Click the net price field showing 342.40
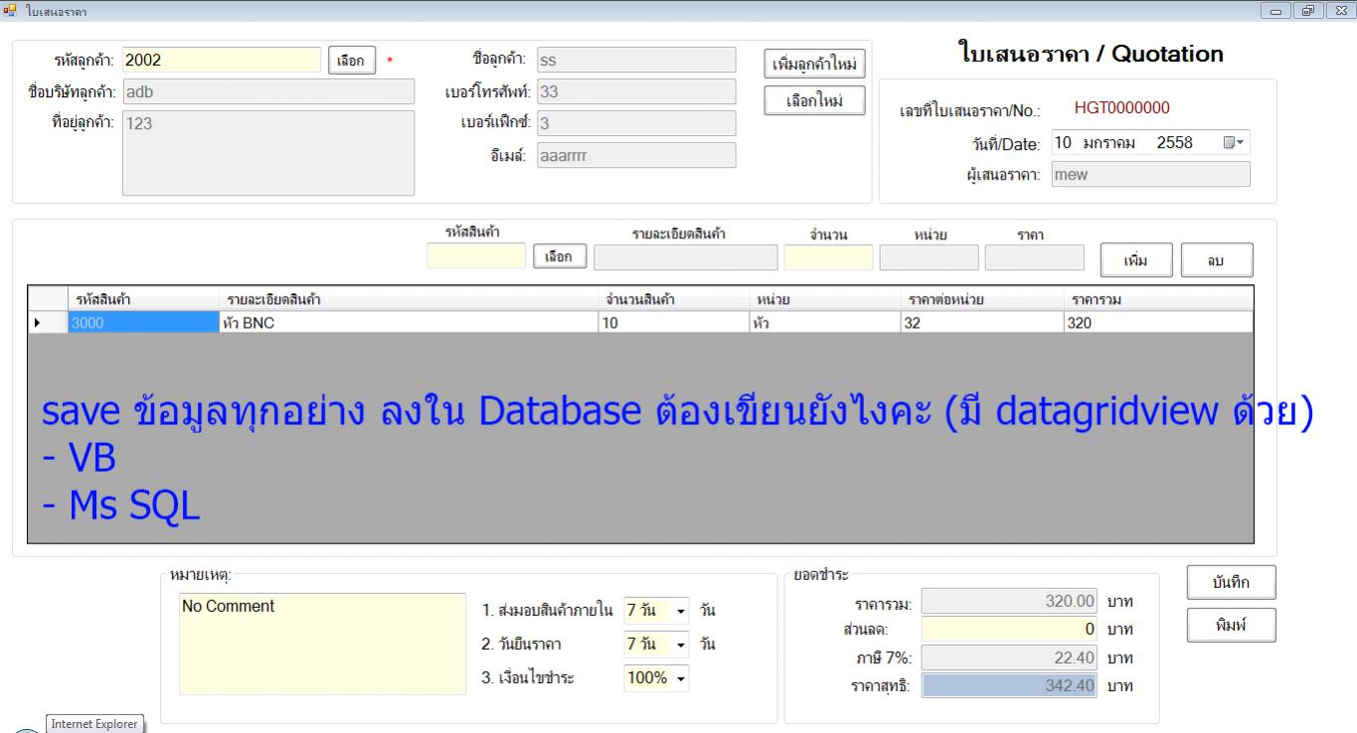The image size is (1357, 733). (1011, 685)
